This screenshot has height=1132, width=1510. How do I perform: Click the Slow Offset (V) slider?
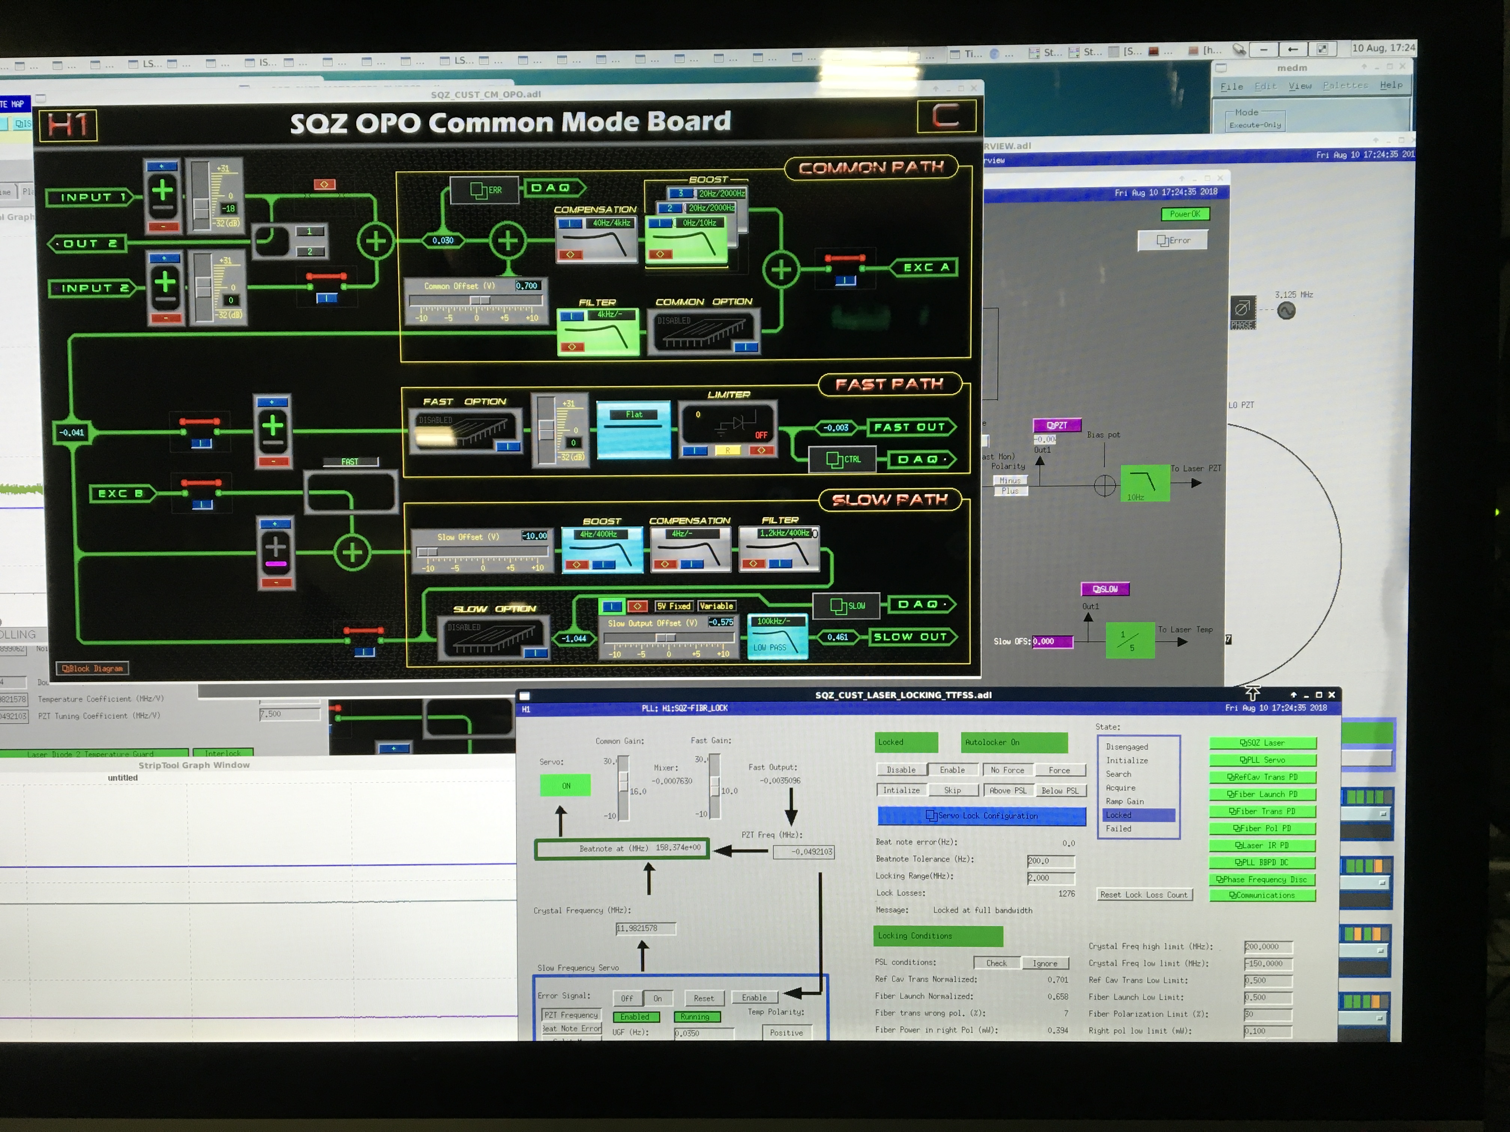tap(482, 551)
